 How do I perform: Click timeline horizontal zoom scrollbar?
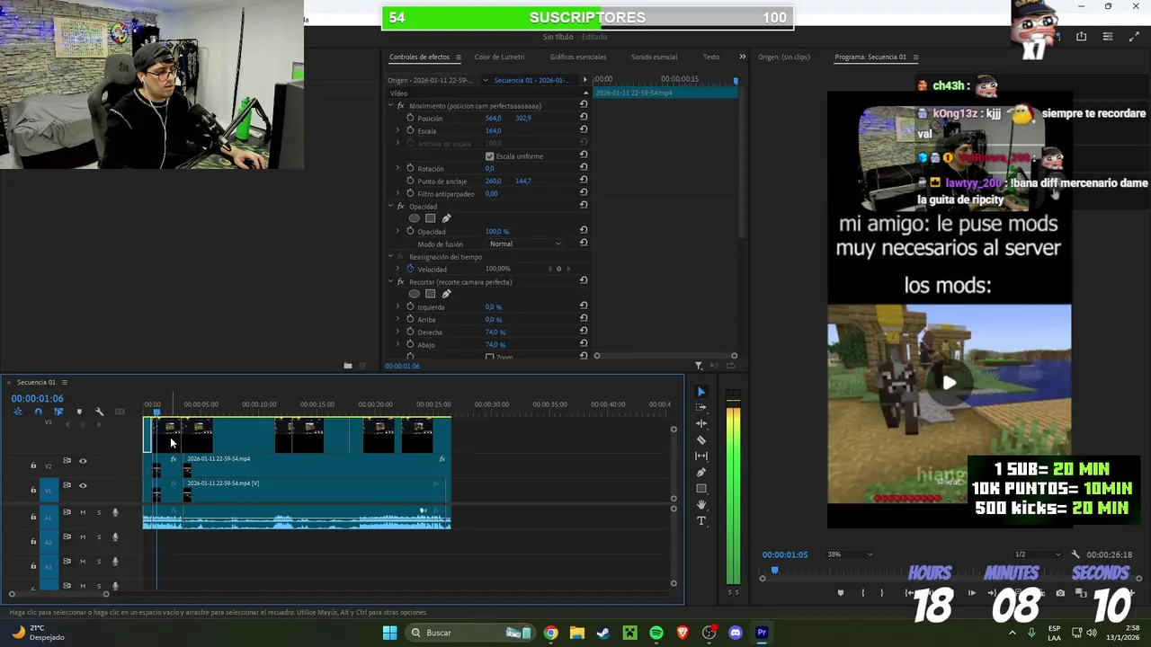coord(58,594)
